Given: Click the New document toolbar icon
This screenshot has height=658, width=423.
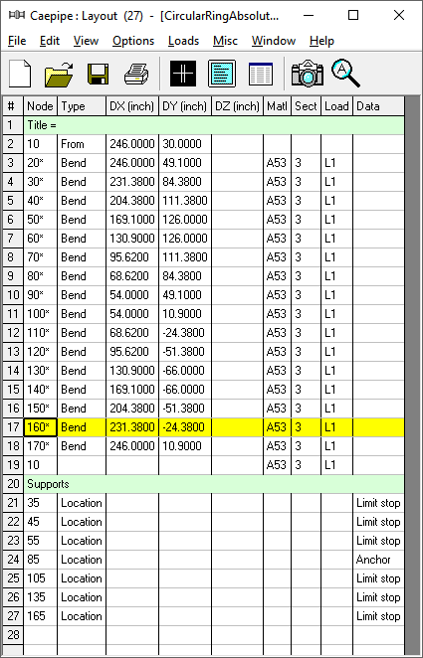Looking at the screenshot, I should click(x=20, y=74).
